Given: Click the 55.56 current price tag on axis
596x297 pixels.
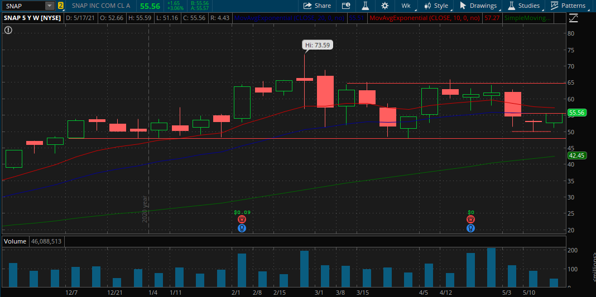Looking at the screenshot, I should [577, 113].
